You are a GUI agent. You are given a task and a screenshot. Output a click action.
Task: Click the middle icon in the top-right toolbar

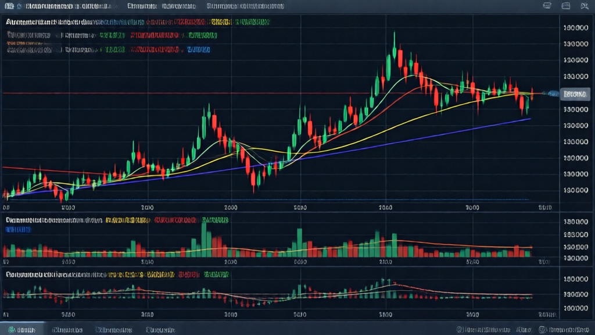tap(567, 6)
